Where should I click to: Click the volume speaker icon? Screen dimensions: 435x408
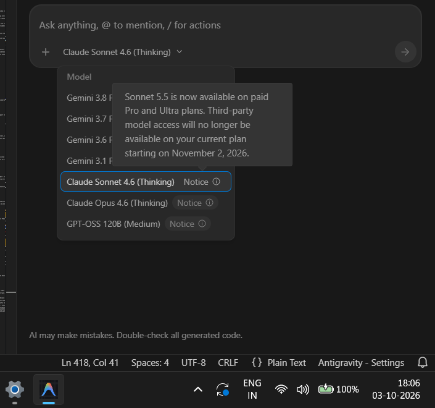click(x=303, y=389)
